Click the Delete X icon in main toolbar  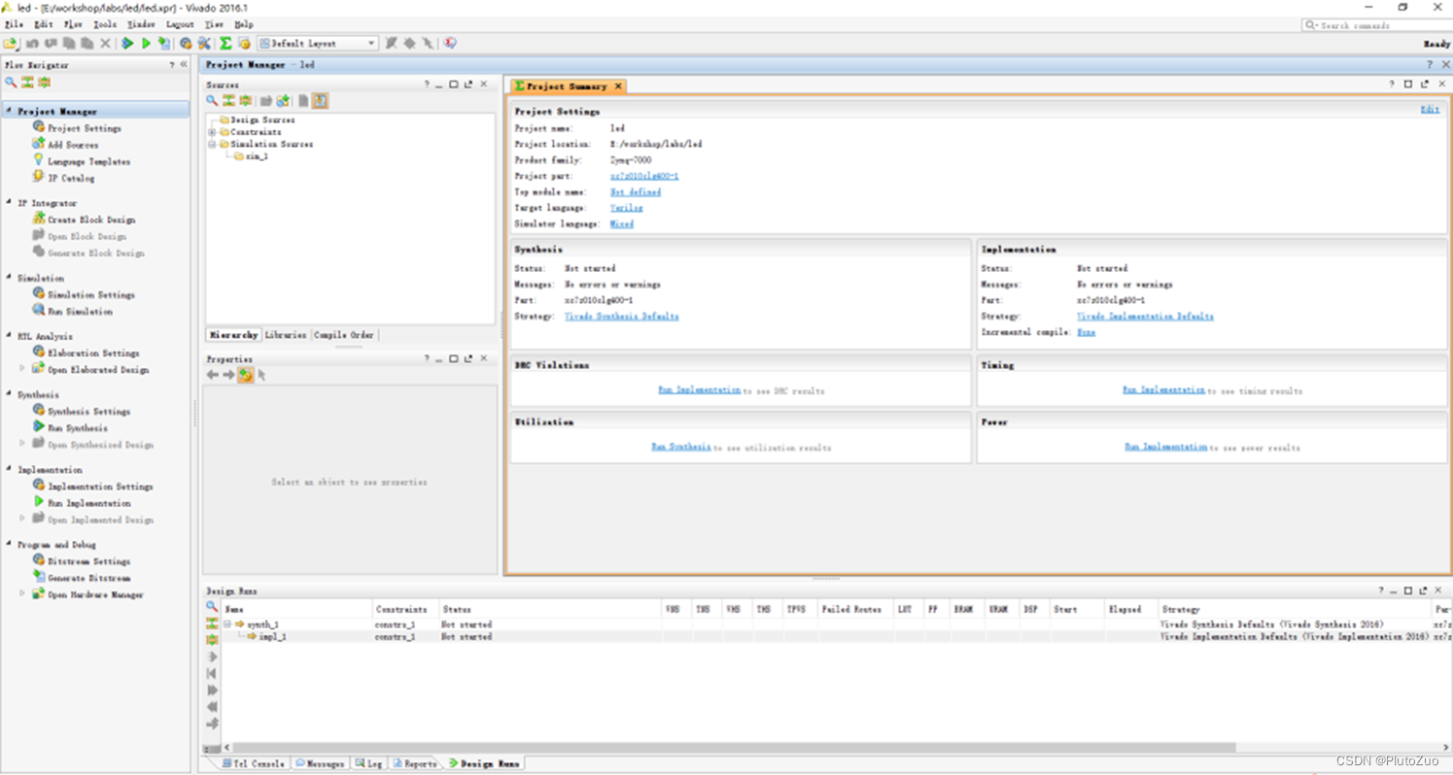point(105,44)
